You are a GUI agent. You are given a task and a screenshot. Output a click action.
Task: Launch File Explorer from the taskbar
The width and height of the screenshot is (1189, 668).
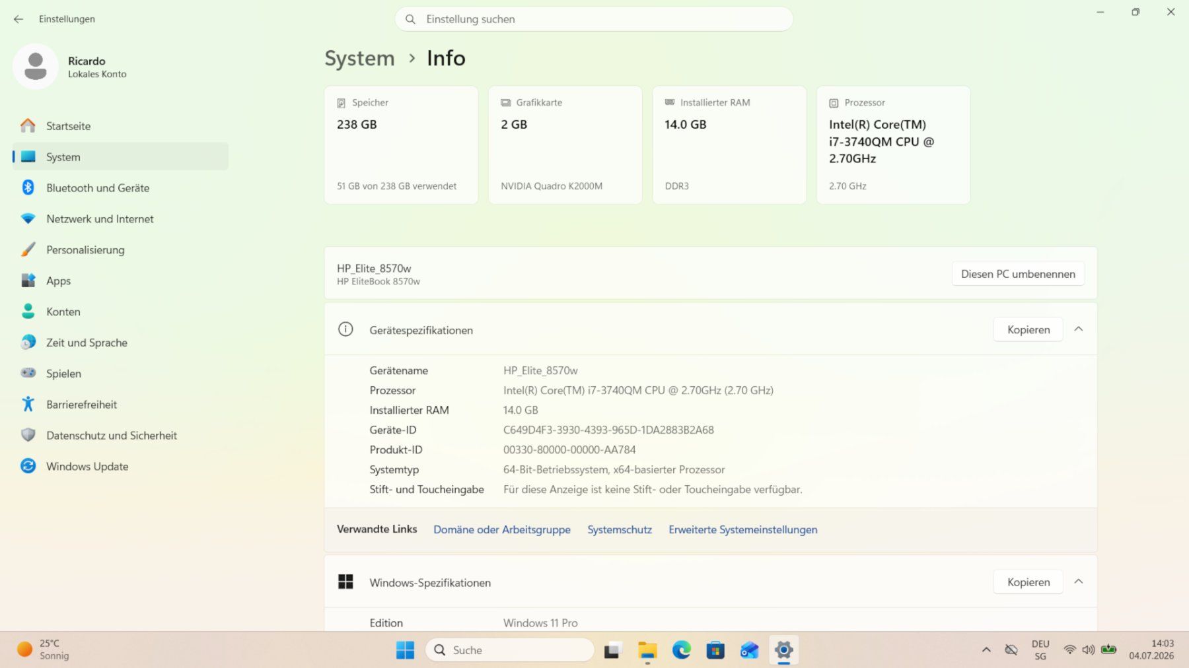tap(647, 650)
